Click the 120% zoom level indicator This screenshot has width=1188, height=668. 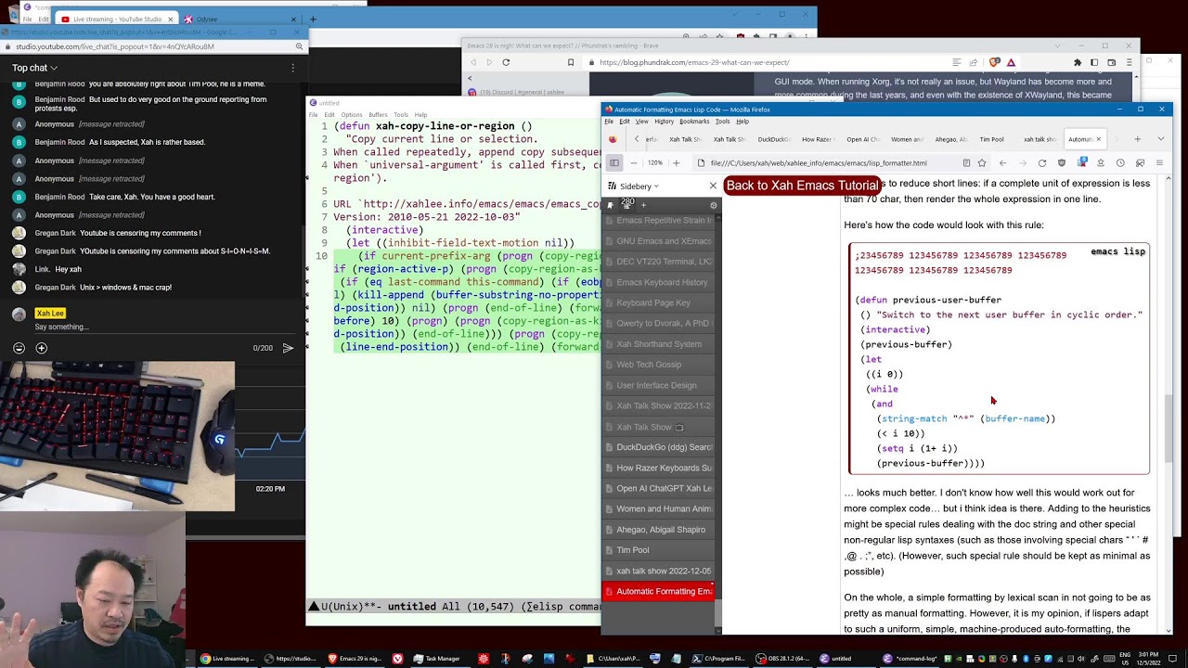(655, 163)
